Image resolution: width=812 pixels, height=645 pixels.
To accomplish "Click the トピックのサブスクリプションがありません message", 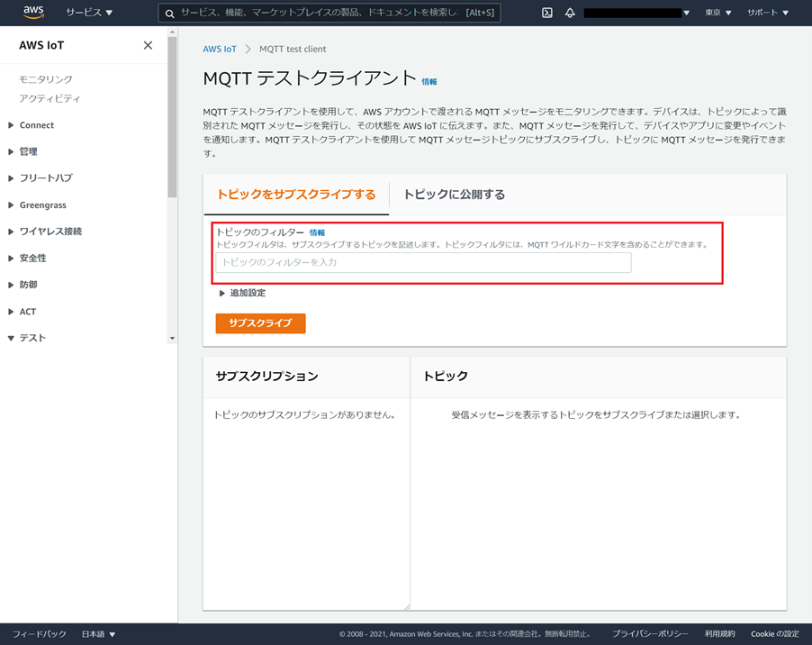I will (305, 415).
